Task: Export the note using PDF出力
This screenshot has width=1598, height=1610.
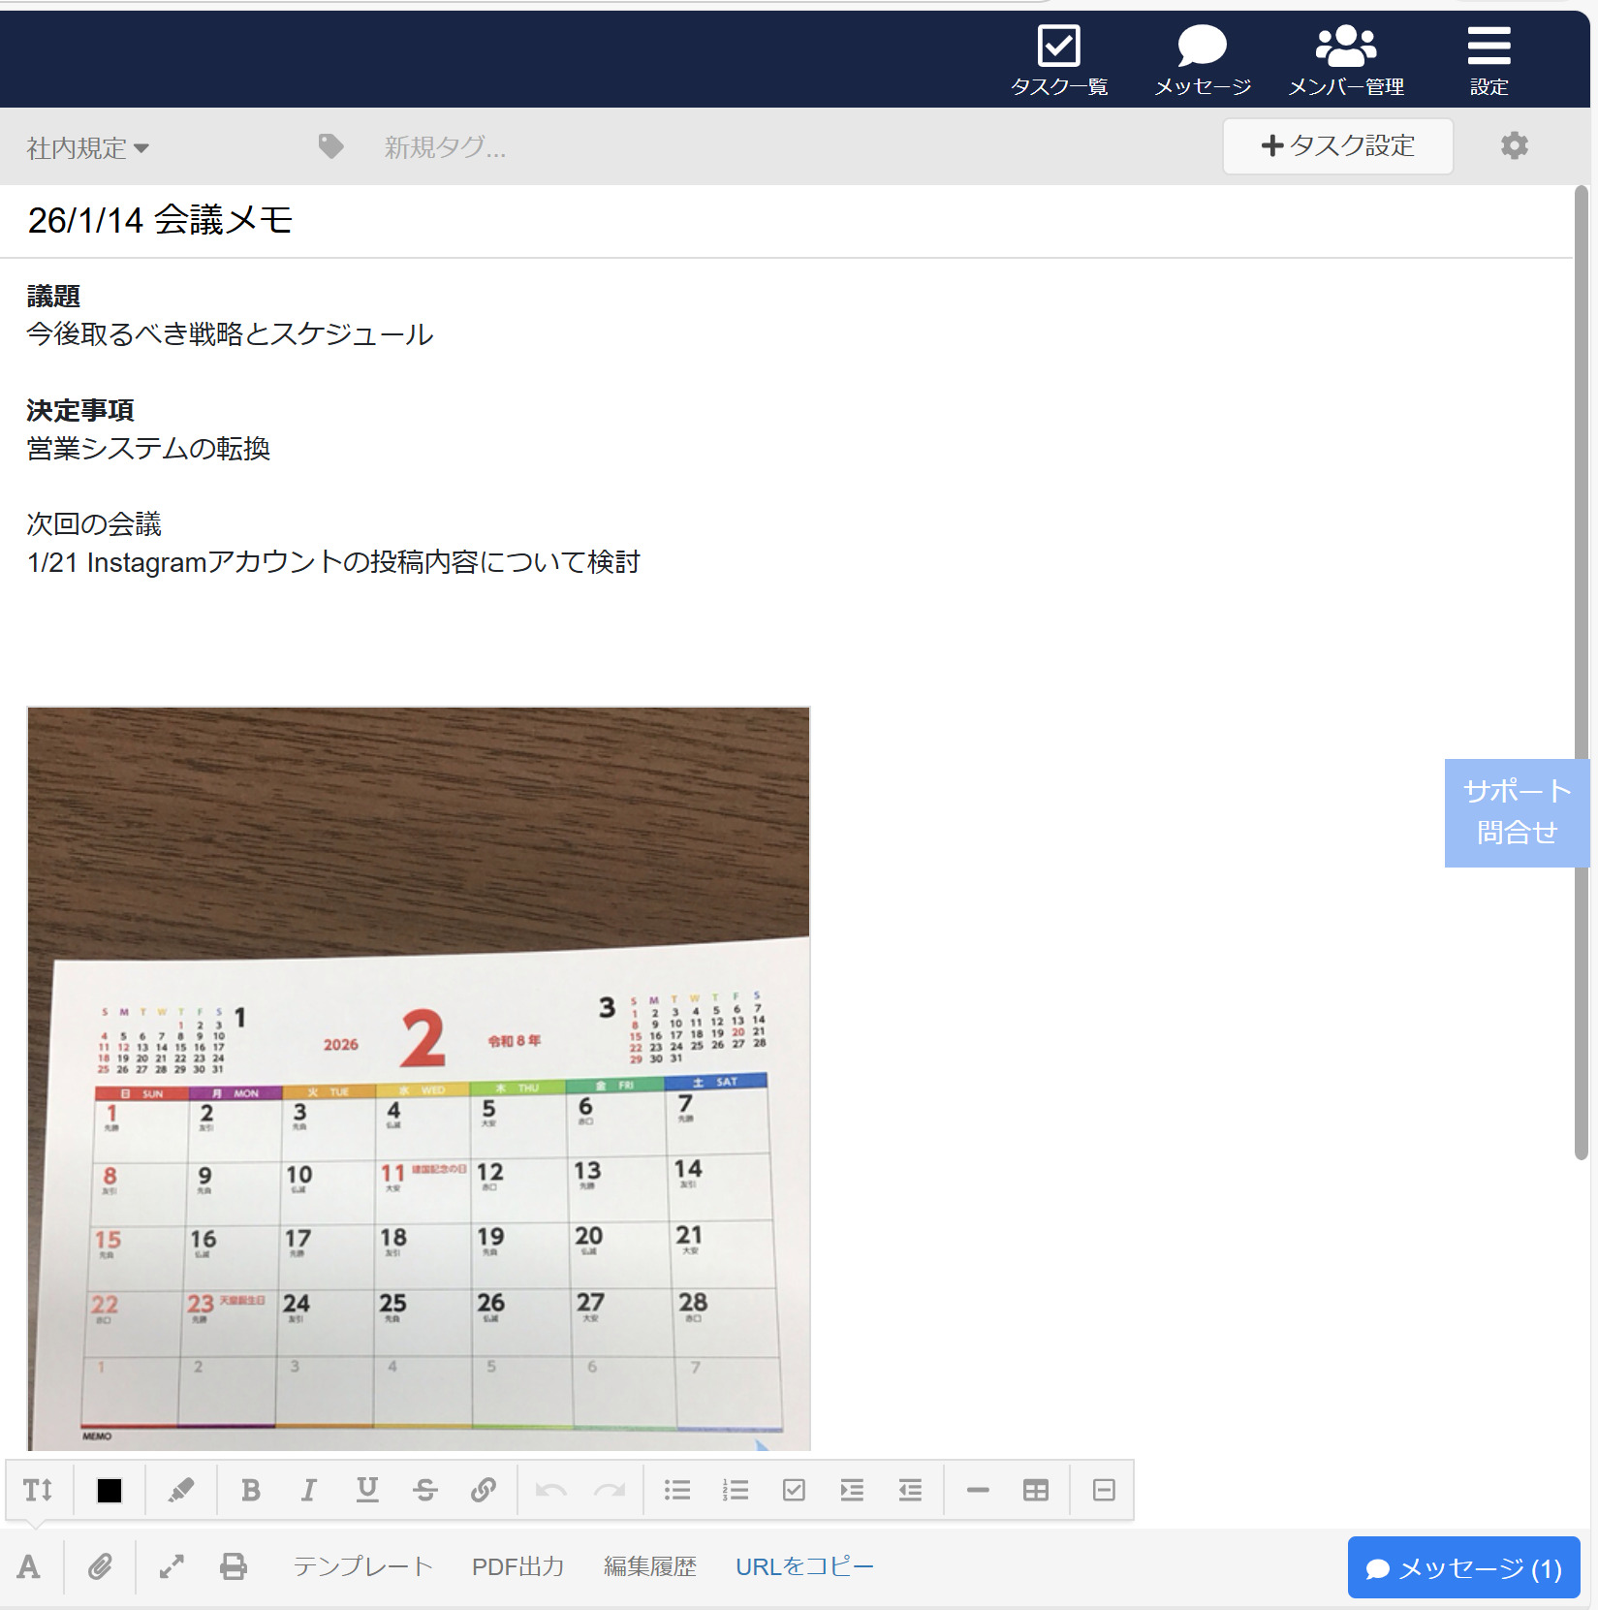Action: (519, 1566)
